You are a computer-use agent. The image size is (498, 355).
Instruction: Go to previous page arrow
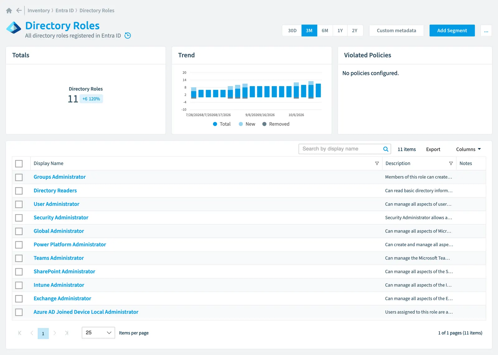[x=32, y=333]
